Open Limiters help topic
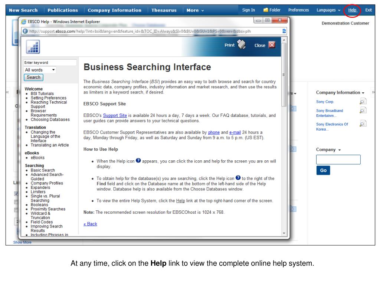This screenshot has height=285, width=380. tap(38, 192)
